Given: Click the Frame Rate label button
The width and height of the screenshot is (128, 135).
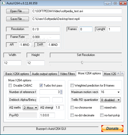Looking at the screenshot, I should 18,37.
